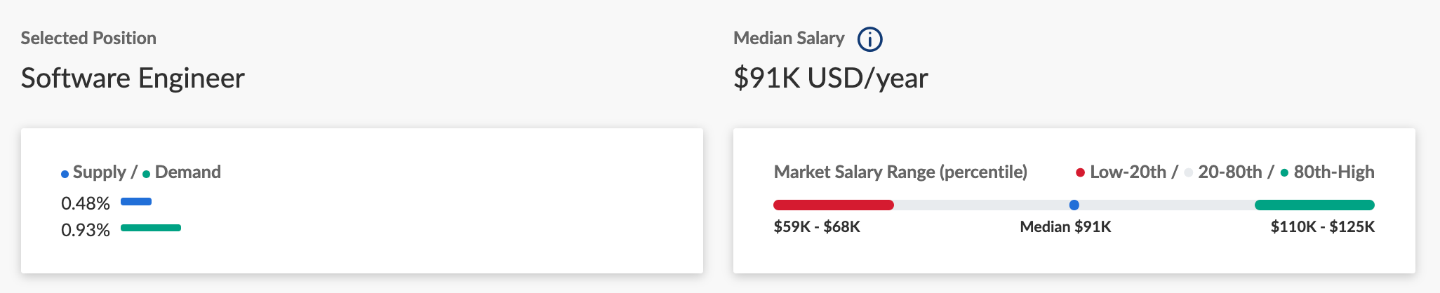
Task: Select the Software Engineer position title
Action: [x=133, y=78]
